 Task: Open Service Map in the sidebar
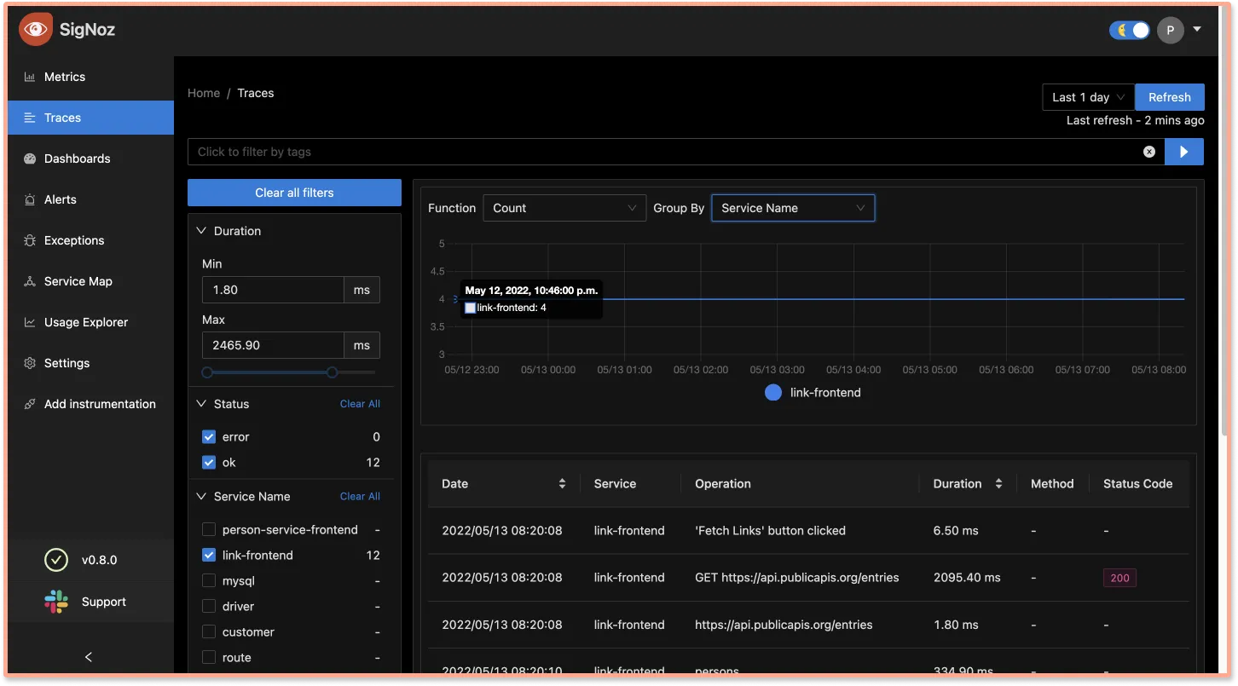tap(90, 281)
